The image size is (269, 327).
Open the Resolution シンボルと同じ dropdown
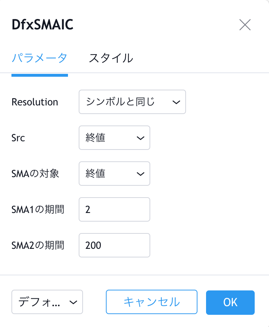click(x=132, y=102)
